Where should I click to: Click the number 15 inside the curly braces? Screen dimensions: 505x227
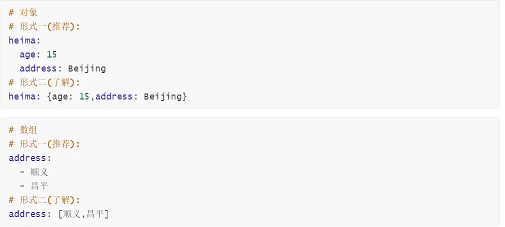[x=84, y=96]
